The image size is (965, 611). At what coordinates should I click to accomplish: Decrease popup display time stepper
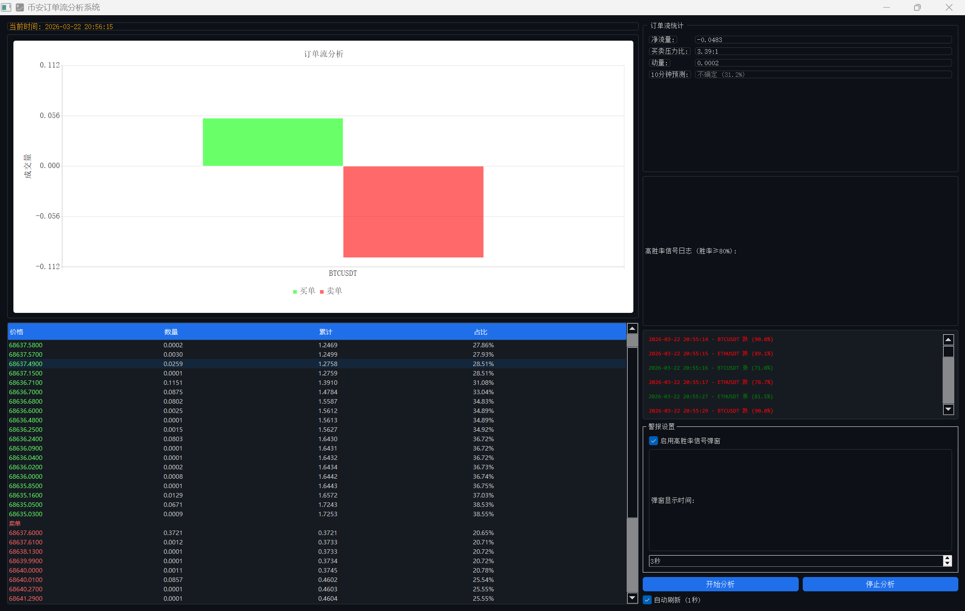point(947,564)
